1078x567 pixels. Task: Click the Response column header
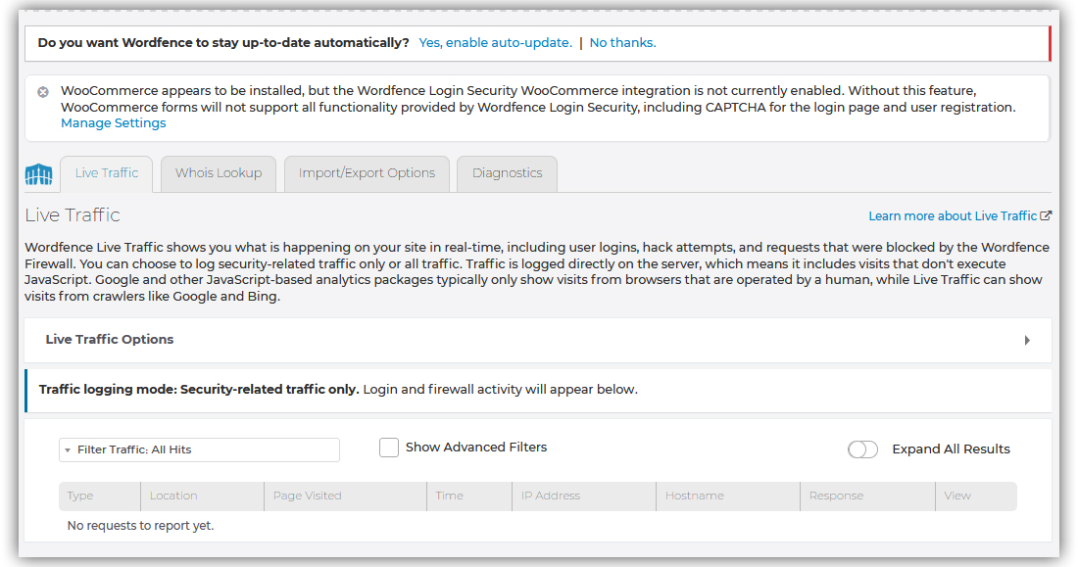point(867,496)
